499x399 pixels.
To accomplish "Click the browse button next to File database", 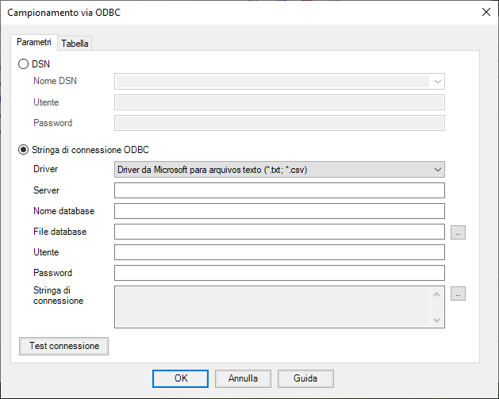I will click(458, 232).
